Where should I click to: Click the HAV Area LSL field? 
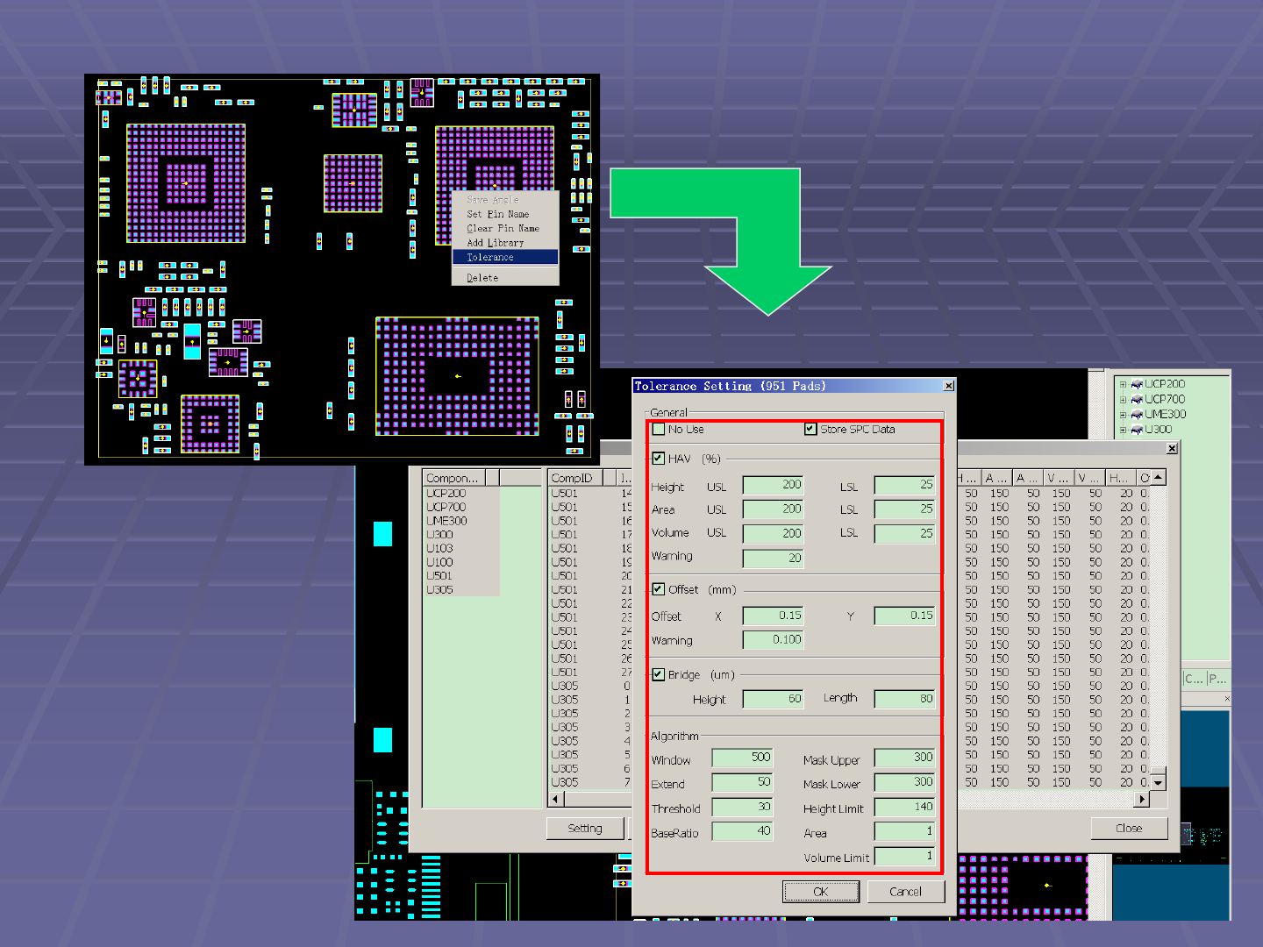coord(905,509)
